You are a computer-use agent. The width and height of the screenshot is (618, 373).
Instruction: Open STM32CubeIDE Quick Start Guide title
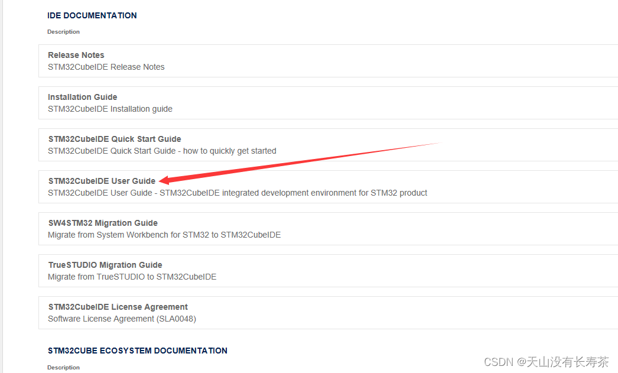click(115, 139)
